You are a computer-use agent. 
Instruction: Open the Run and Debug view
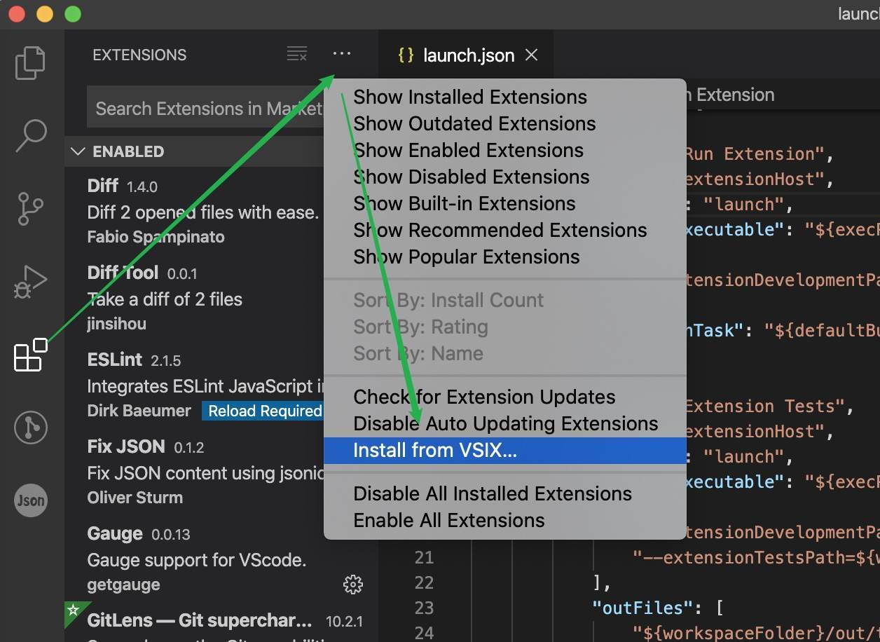coord(30,282)
